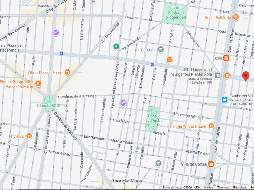
Task: Click the Captralir label
Action: [148, 50]
